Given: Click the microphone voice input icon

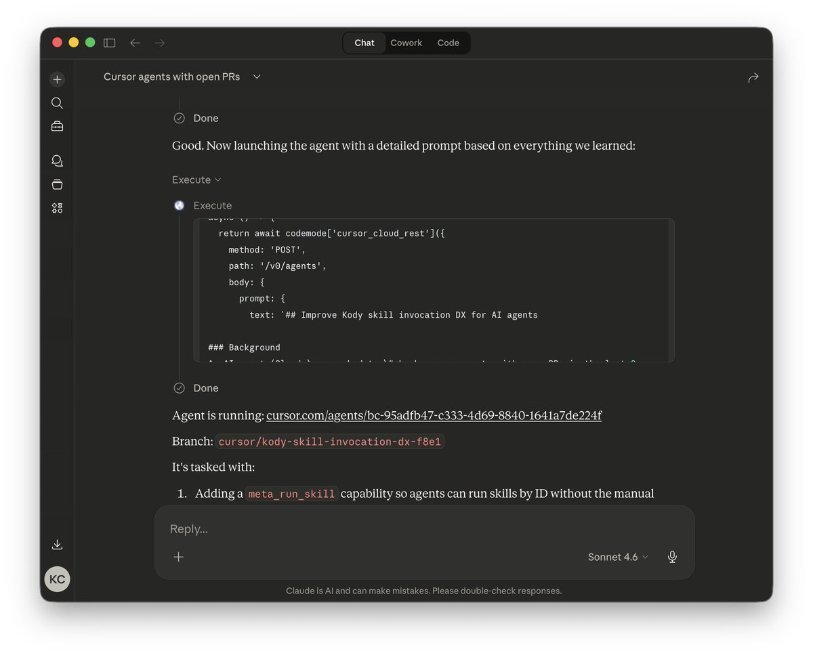Looking at the screenshot, I should pos(672,557).
